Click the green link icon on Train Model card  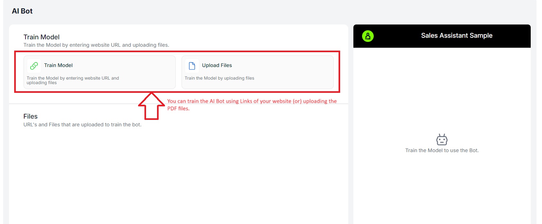(34, 66)
